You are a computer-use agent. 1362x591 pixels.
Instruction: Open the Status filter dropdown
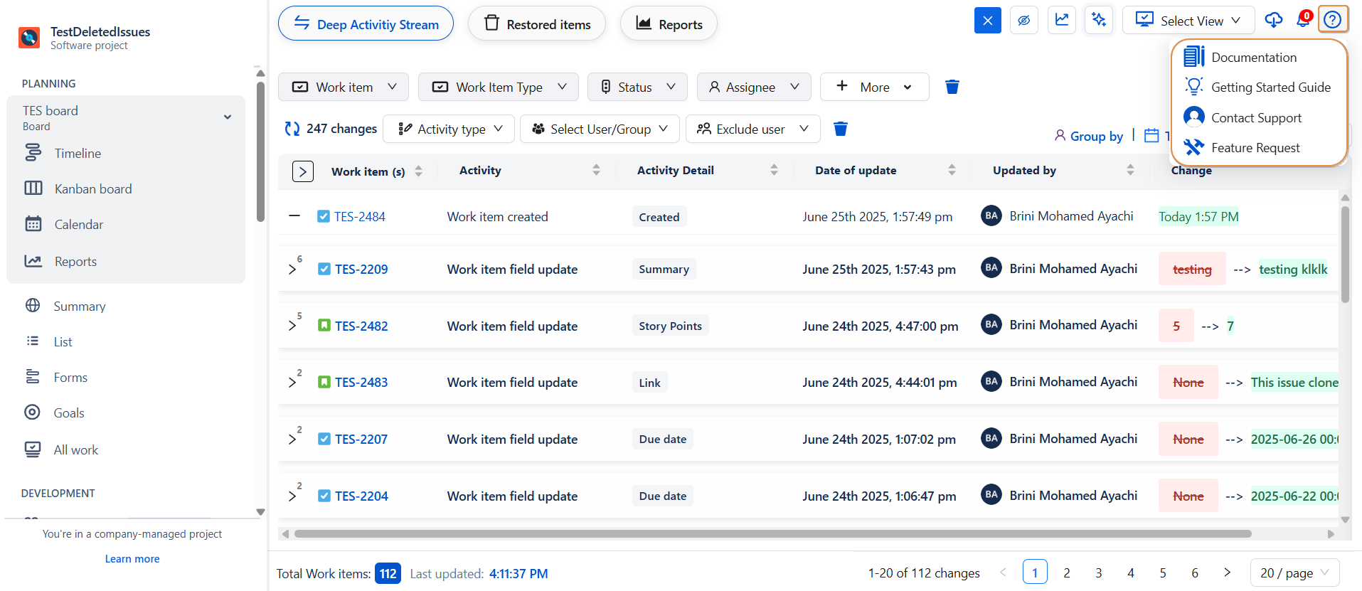point(637,87)
